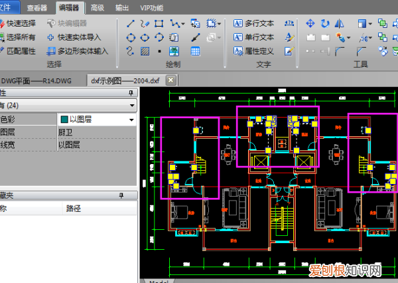Expand the Create Block dropdown arrow
398x283 pixels.
point(220,24)
